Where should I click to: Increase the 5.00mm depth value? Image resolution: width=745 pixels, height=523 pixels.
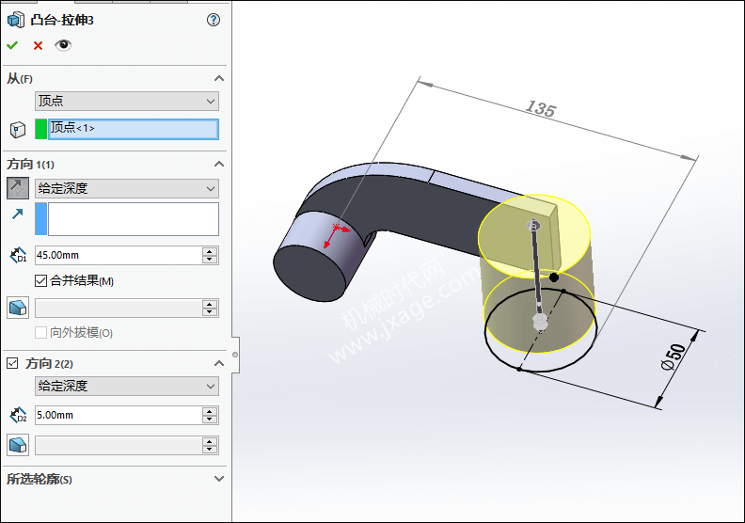click(210, 410)
